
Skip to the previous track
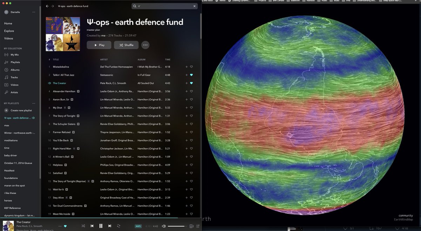click(x=92, y=226)
